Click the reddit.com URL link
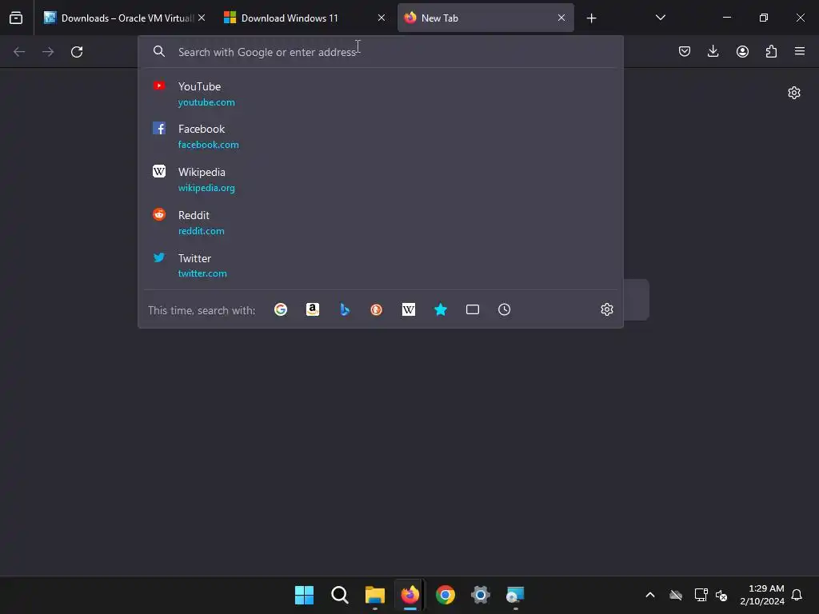This screenshot has height=614, width=819. [x=201, y=231]
